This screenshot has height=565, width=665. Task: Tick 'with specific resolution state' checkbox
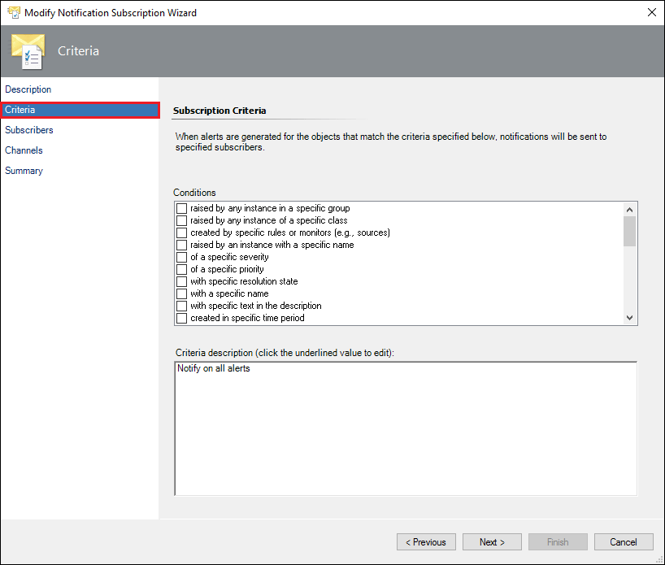point(181,281)
